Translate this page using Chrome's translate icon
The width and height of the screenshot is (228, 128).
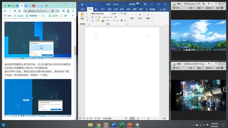tap(53, 11)
